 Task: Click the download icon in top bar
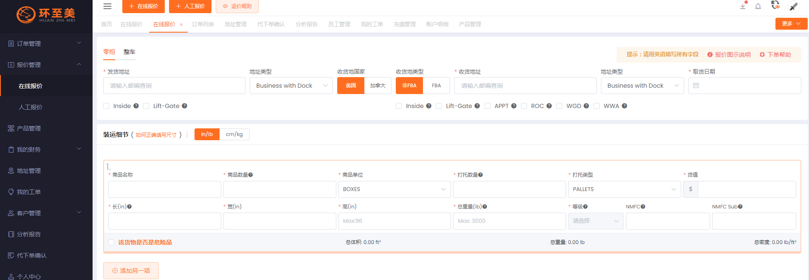[743, 6]
